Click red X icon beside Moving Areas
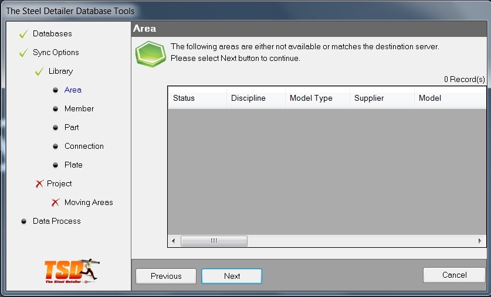Screen dimensions: 491x297 (x=55, y=202)
